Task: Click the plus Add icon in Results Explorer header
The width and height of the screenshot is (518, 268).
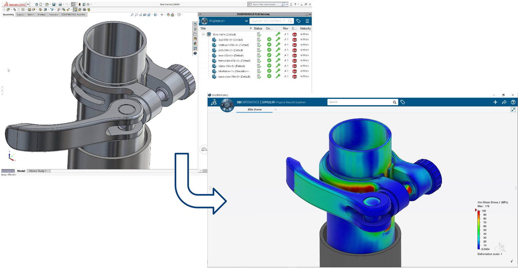Action: coord(495,102)
